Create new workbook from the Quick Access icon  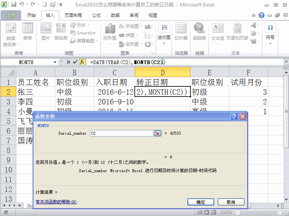pos(44,4)
